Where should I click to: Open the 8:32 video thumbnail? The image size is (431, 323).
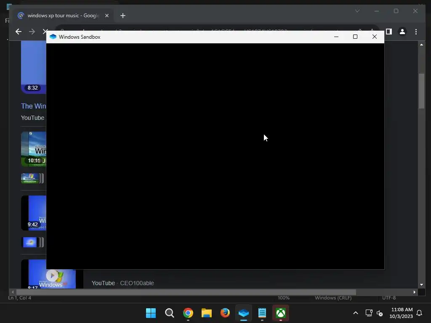[x=34, y=67]
